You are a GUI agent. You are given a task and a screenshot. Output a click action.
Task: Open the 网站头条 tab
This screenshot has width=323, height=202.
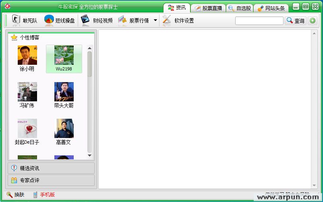271,8
